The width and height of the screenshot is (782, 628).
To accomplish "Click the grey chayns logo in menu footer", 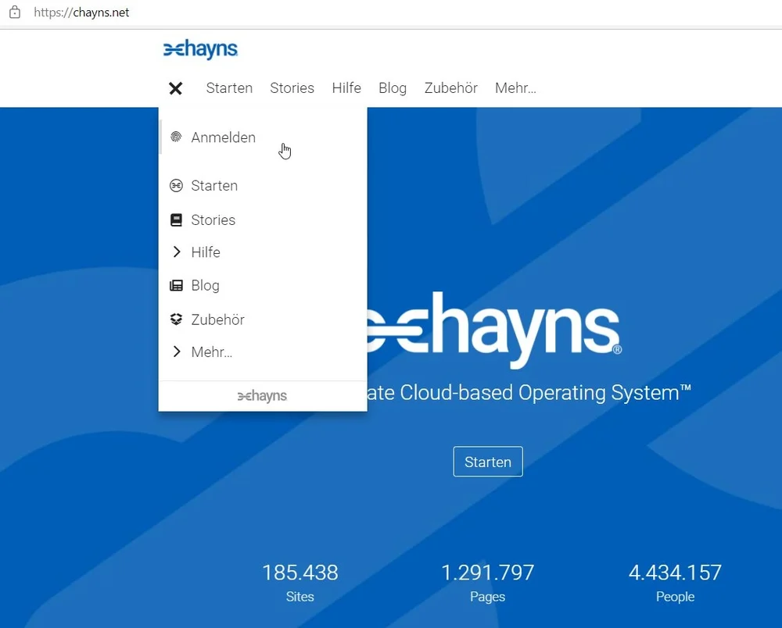I will 262,396.
